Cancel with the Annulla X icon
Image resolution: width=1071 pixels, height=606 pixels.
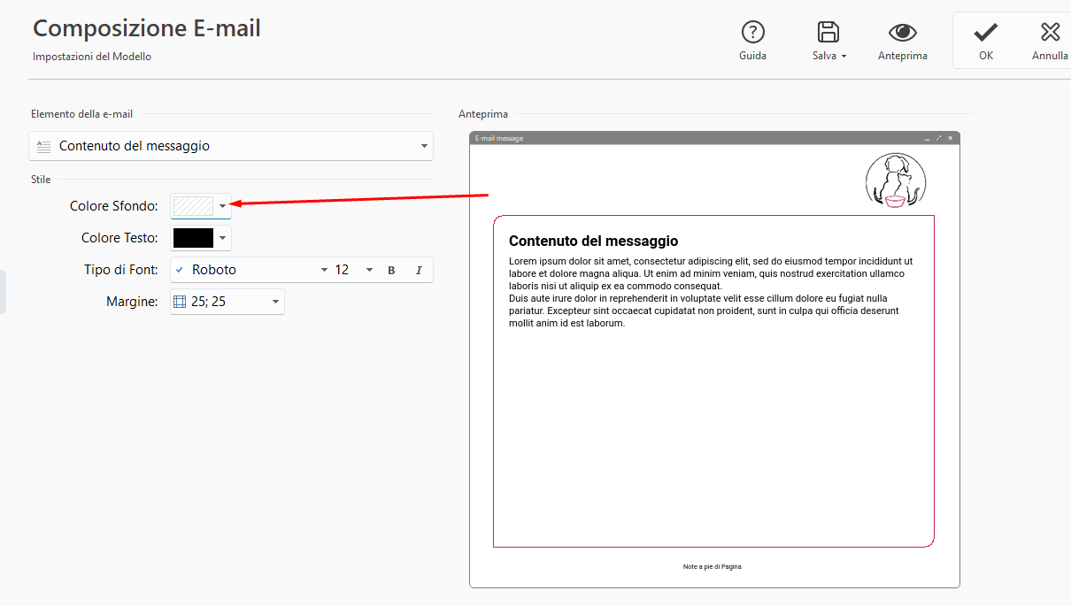pyautogui.click(x=1050, y=33)
